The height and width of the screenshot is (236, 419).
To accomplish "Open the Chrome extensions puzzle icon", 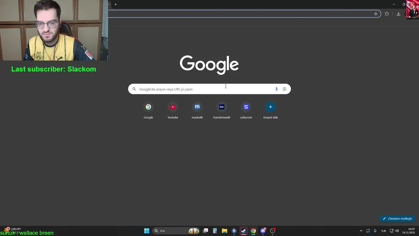I will (387, 14).
